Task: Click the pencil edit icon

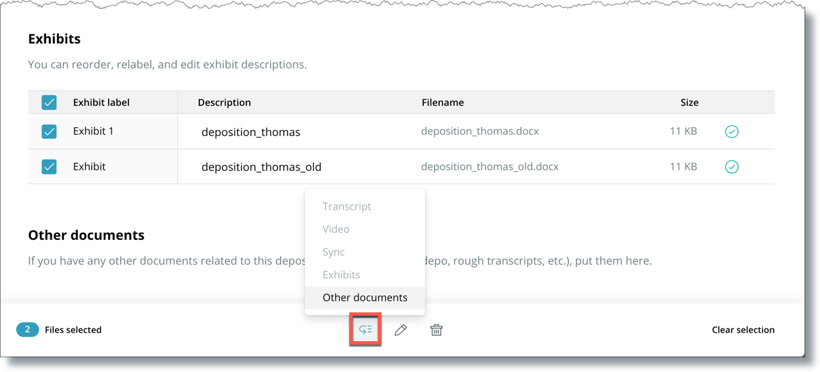Action: coord(401,330)
